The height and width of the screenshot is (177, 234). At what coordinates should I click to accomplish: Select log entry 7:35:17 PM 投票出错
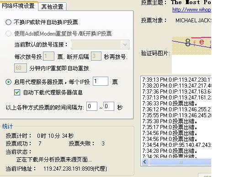tap(170, 127)
